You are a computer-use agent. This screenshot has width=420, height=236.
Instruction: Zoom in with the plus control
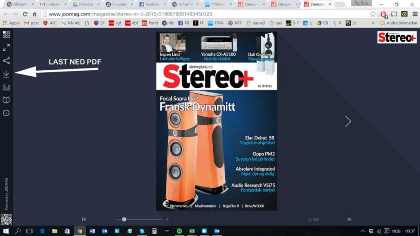167,219
